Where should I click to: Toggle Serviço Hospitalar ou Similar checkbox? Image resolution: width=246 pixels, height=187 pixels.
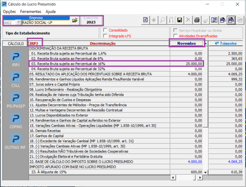[175, 30]
